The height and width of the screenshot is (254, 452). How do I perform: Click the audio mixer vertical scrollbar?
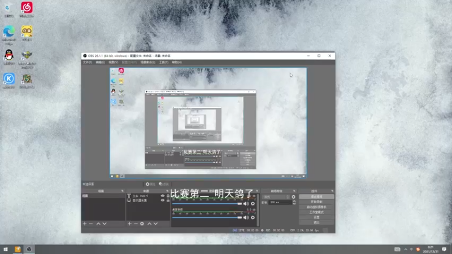258,210
